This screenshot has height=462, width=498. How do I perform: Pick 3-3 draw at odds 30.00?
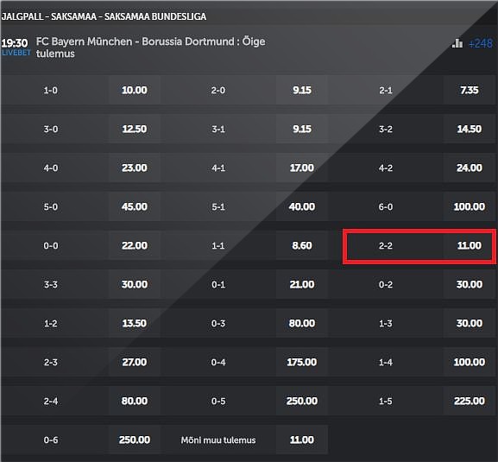135,284
